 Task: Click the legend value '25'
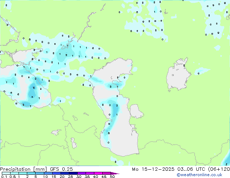click(x=70, y=177)
